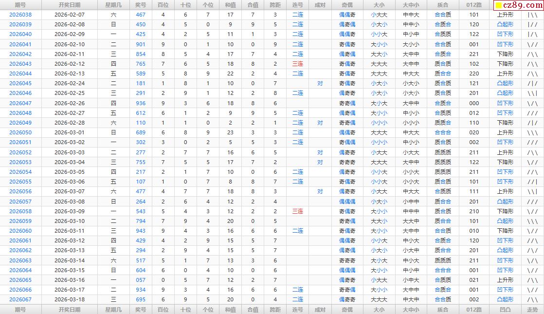
Task: Open period link 2026067
Action: [20, 299]
